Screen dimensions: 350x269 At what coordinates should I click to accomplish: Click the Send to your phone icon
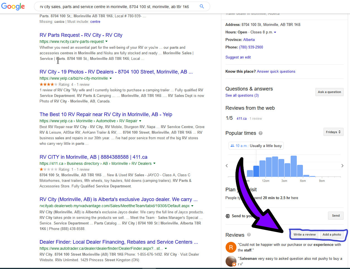pos(228,216)
